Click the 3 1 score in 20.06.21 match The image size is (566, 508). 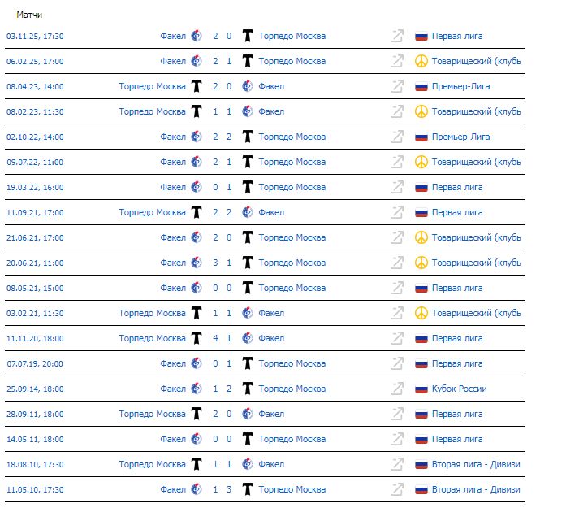[x=222, y=263]
